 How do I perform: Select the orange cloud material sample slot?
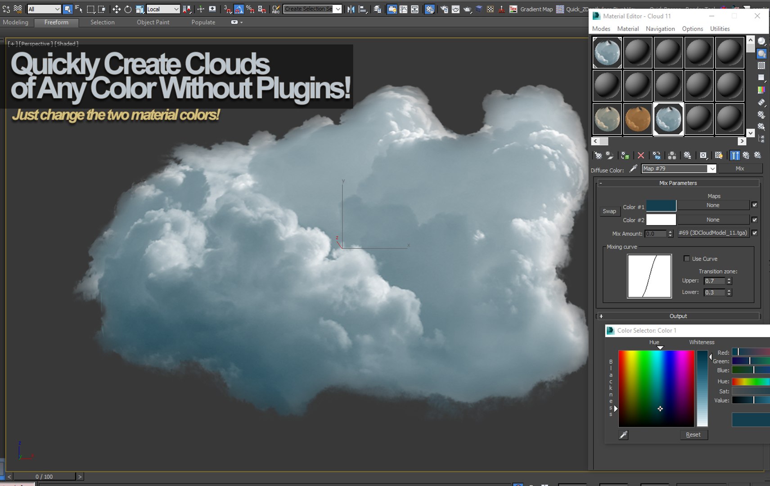click(638, 119)
